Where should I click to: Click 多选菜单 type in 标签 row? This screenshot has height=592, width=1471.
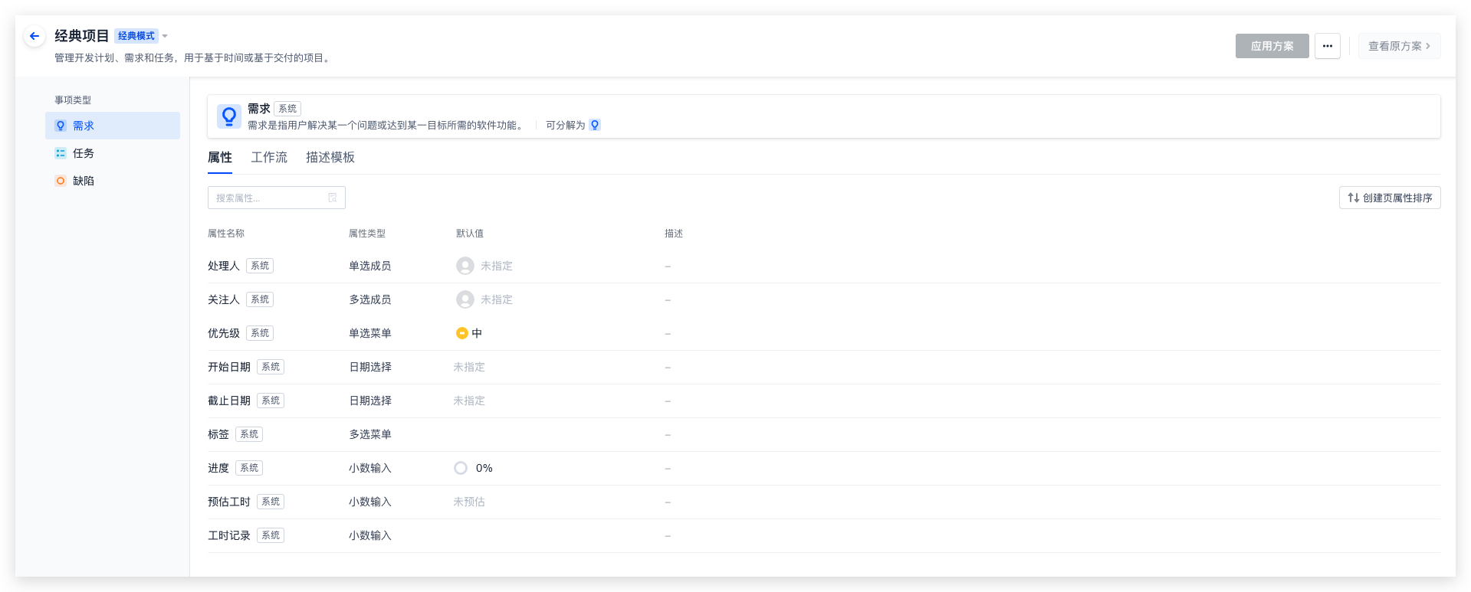coord(370,434)
